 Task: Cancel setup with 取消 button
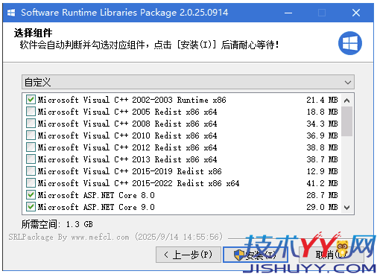point(332,255)
